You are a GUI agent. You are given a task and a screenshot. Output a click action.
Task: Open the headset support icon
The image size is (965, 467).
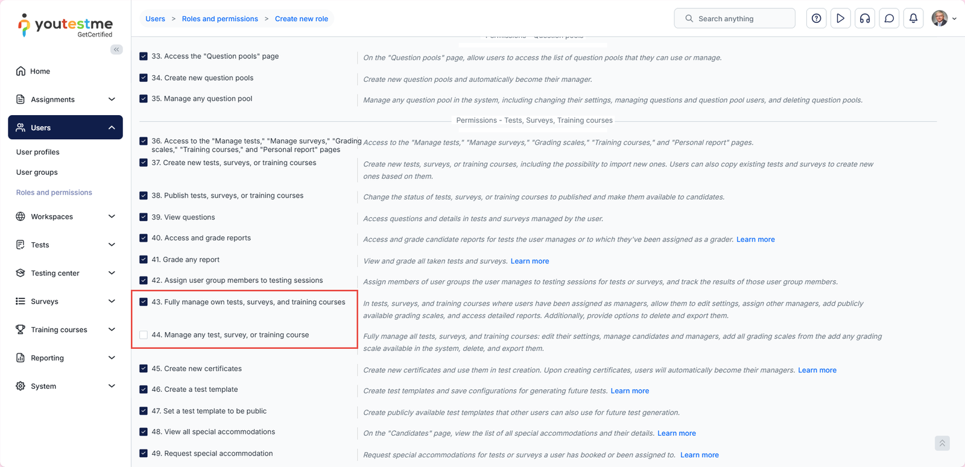point(865,19)
